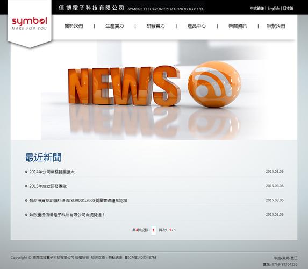Click the ICP備14085487號 footer link

pyautogui.click(x=140, y=257)
